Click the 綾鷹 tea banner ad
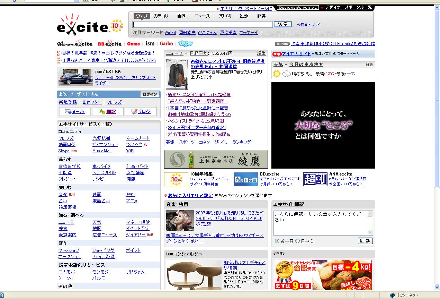Viewport: 440px width, 299px height. click(x=216, y=159)
